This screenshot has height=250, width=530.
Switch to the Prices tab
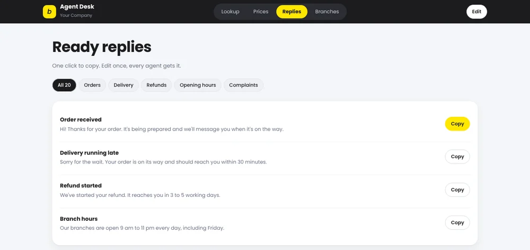(x=261, y=12)
